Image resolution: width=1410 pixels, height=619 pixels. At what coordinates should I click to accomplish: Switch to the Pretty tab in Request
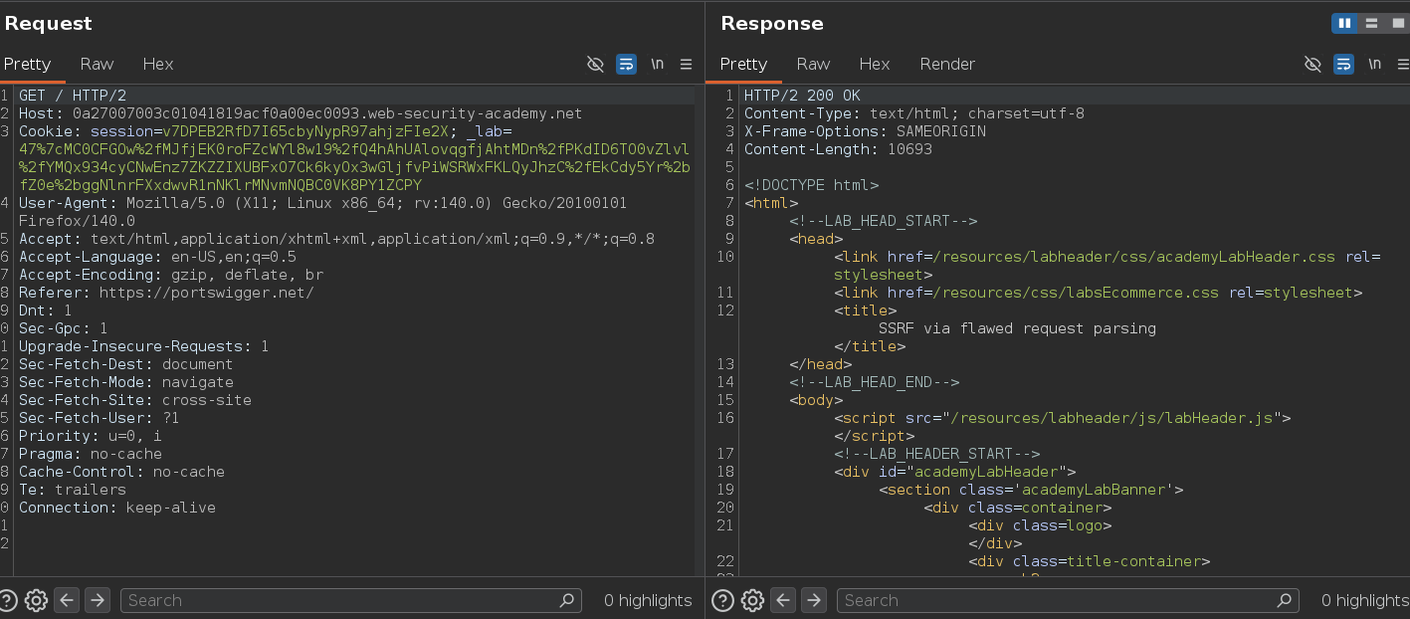[27, 64]
